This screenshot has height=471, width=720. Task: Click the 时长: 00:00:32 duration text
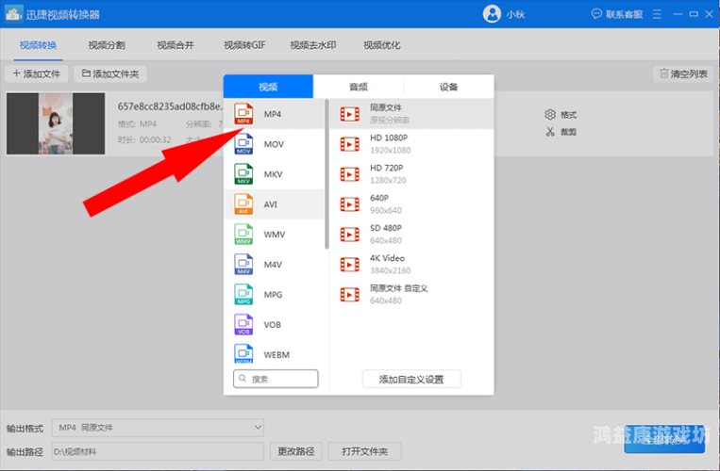144,139
